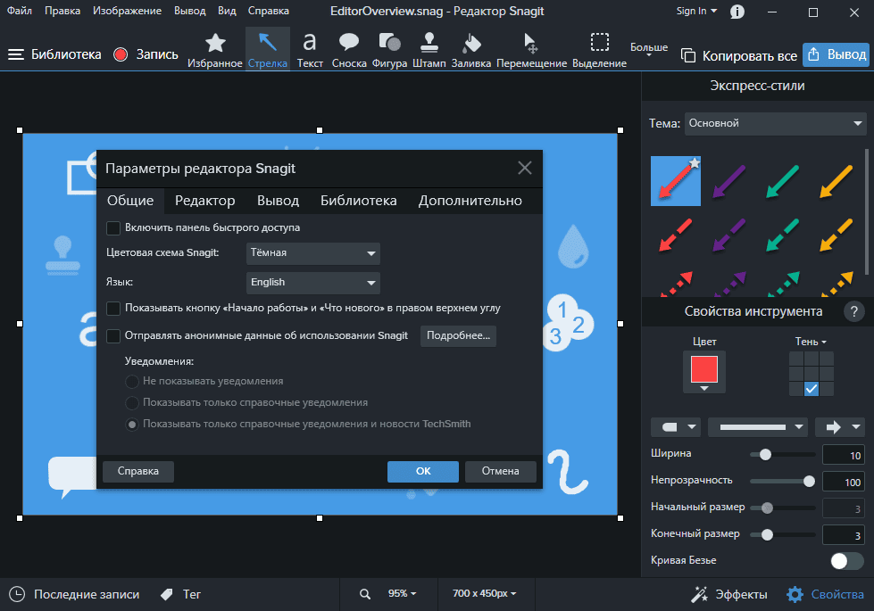This screenshot has width=874, height=611.
Task: Pick the Штамп stamp tool
Action: click(429, 48)
